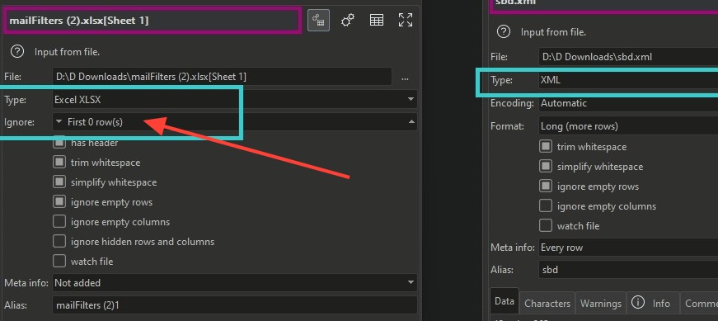The width and height of the screenshot is (718, 321).
Task: Open the gears settings icon
Action: pos(348,20)
